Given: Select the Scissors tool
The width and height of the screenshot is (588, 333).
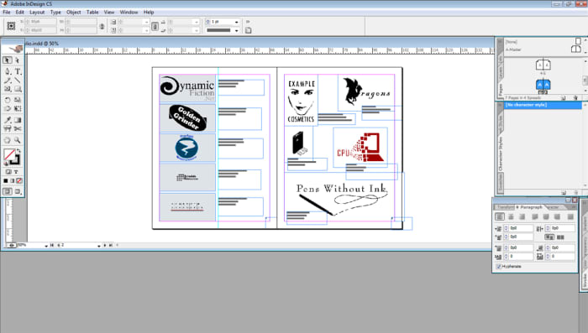Looking at the screenshot, I should point(18,129).
